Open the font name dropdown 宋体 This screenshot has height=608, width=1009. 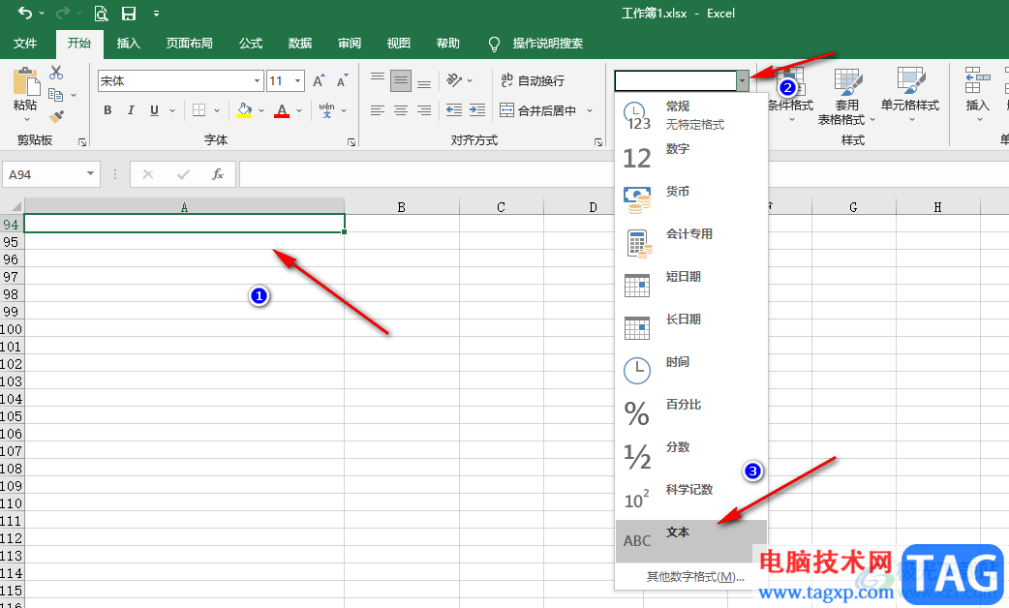(x=257, y=81)
